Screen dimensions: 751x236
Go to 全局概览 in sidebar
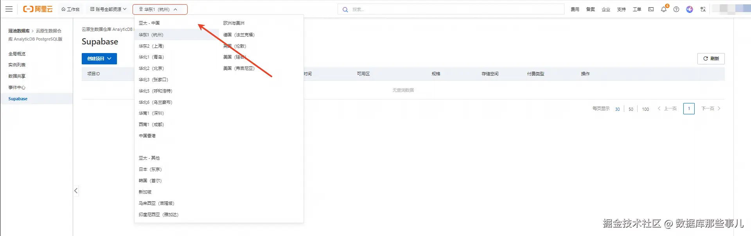tap(17, 54)
